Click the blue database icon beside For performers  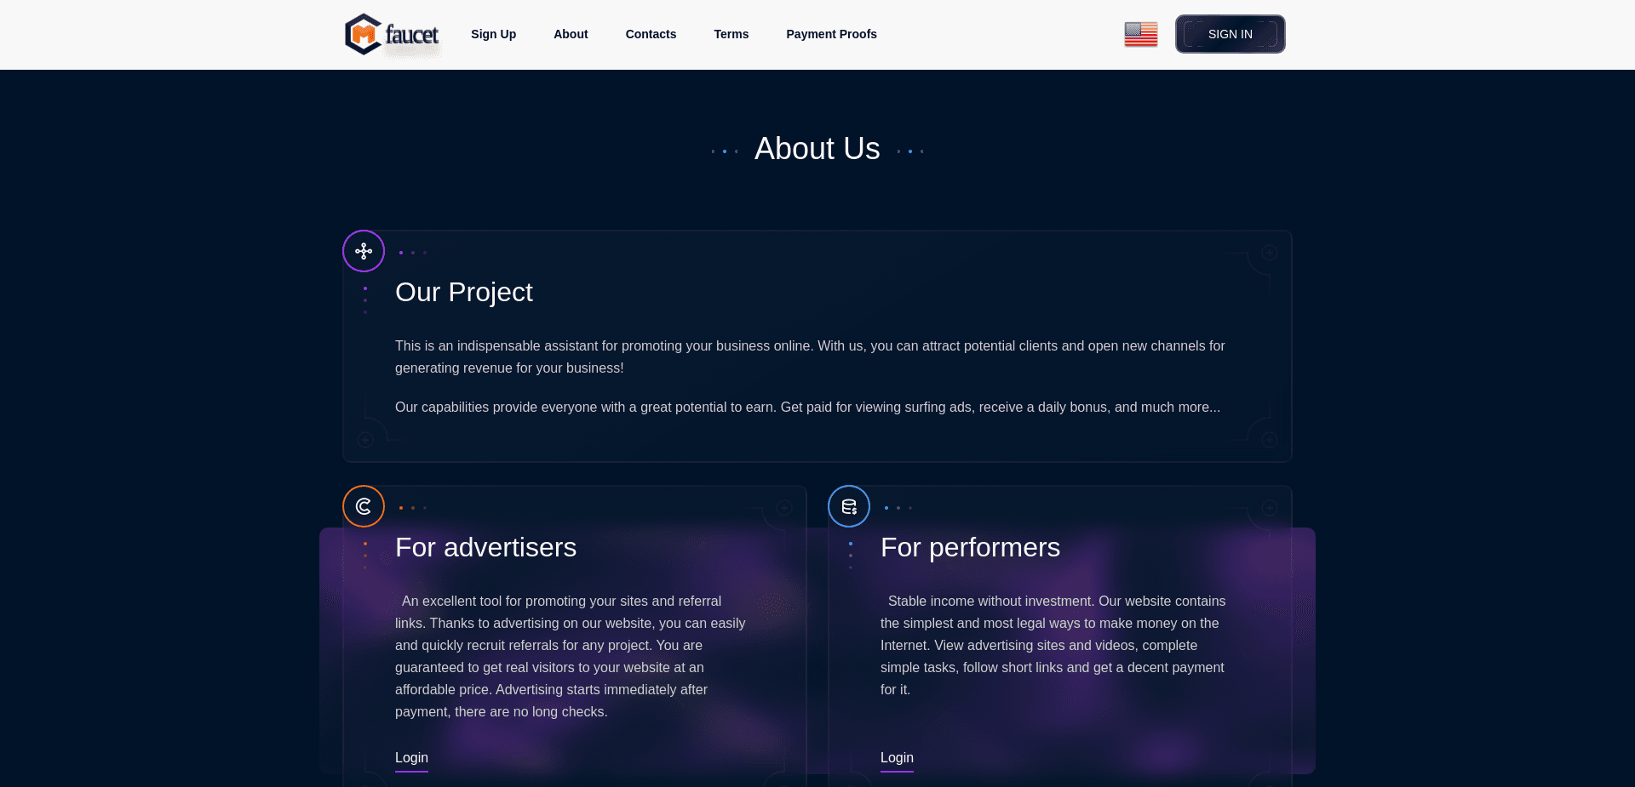(849, 506)
